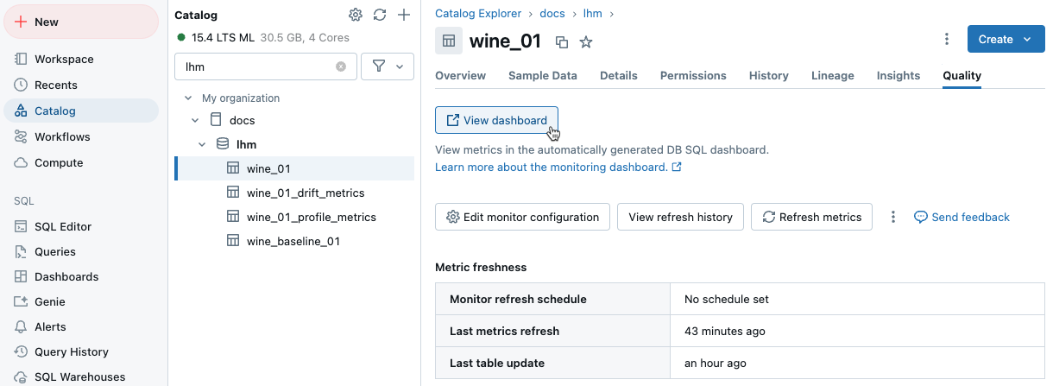Open more monitor options menu
The width and height of the screenshot is (1053, 386).
pos(893,217)
